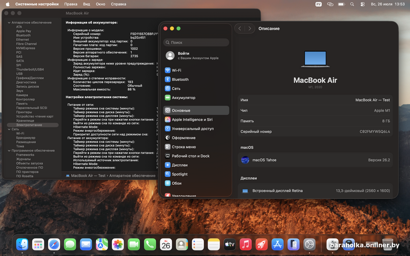Open the Вид menu

87,4
